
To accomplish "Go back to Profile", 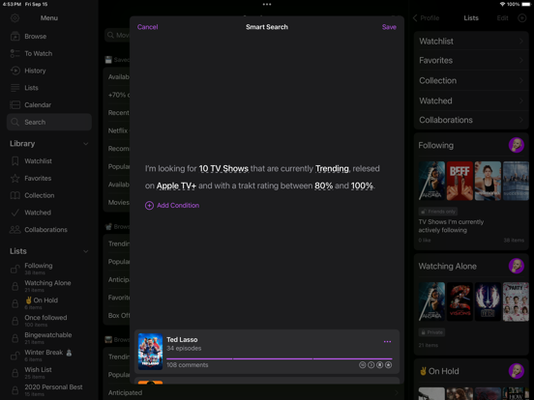I will pyautogui.click(x=426, y=18).
